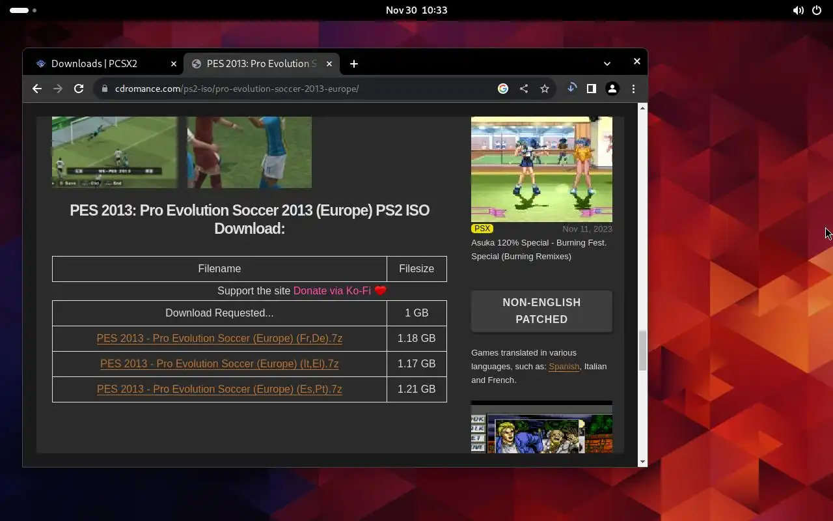833x521 pixels.
Task: Click the Filename column header
Action: click(219, 269)
